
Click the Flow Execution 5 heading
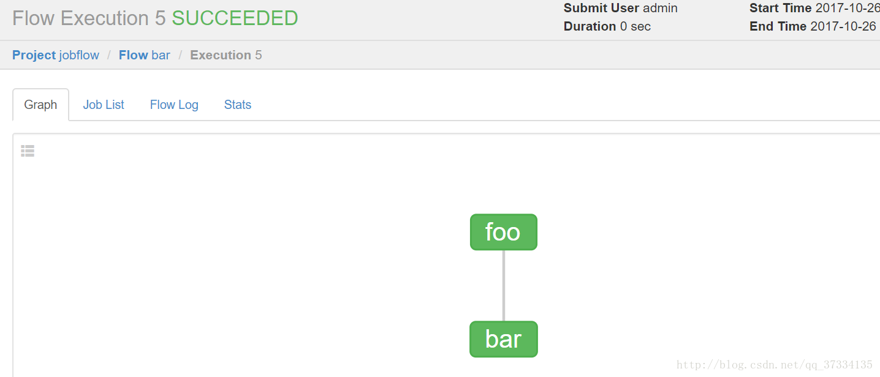[x=89, y=18]
